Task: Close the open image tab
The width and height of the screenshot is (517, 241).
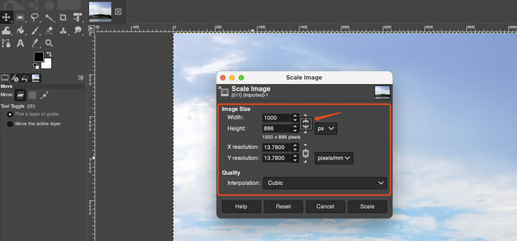Action: tap(118, 12)
